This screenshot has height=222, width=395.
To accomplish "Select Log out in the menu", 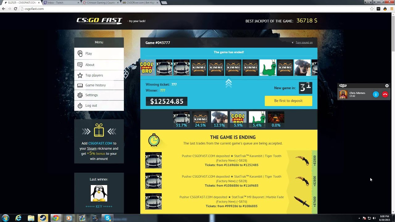I will click(x=99, y=105).
